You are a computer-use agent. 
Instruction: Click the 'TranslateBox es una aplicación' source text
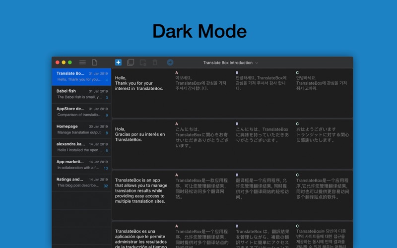(141, 239)
